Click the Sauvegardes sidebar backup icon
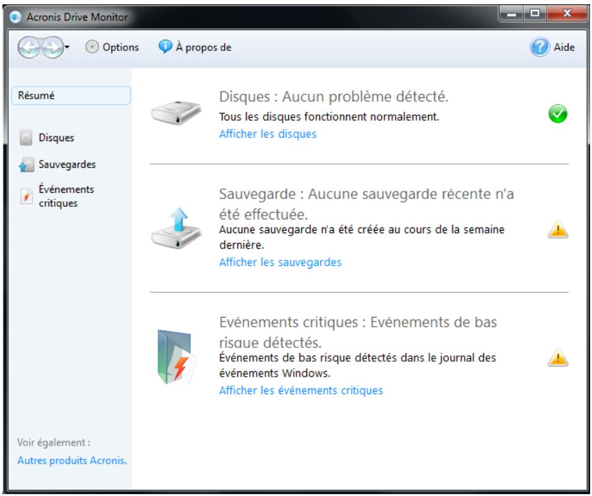This screenshot has height=496, width=592. (26, 165)
